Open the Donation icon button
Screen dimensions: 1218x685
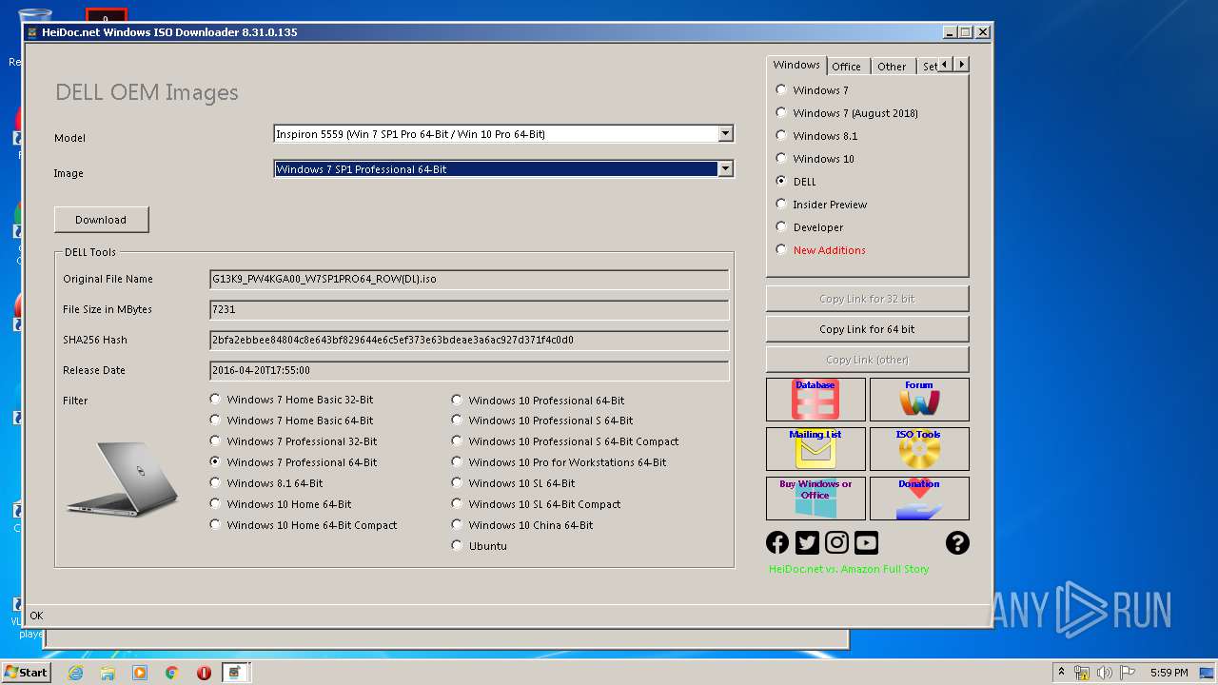pos(919,499)
